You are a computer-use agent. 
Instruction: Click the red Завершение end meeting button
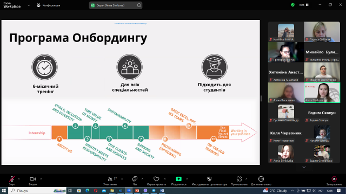point(334,181)
